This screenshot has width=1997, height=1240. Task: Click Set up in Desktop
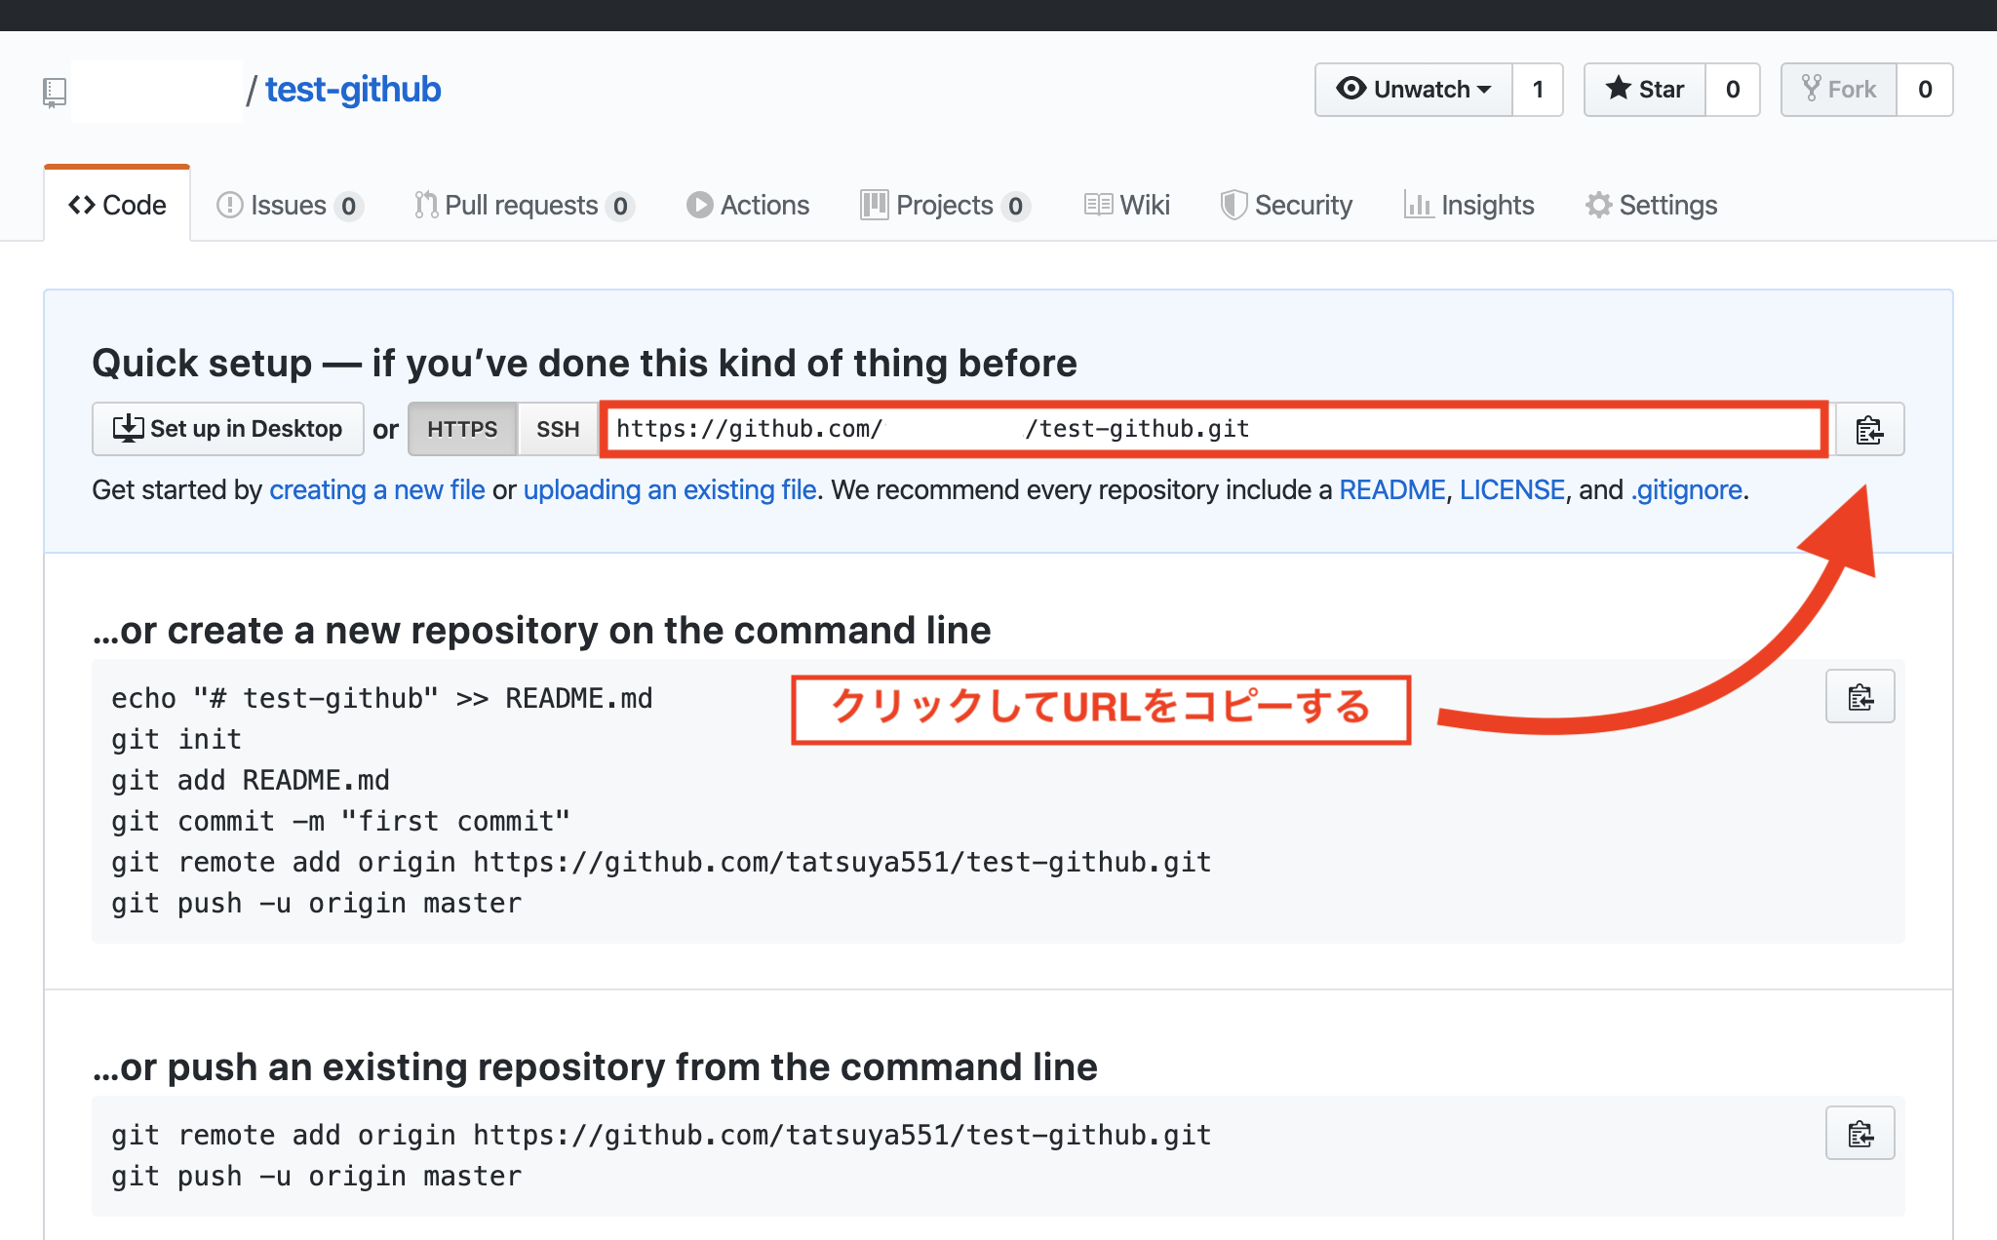pyautogui.click(x=228, y=429)
